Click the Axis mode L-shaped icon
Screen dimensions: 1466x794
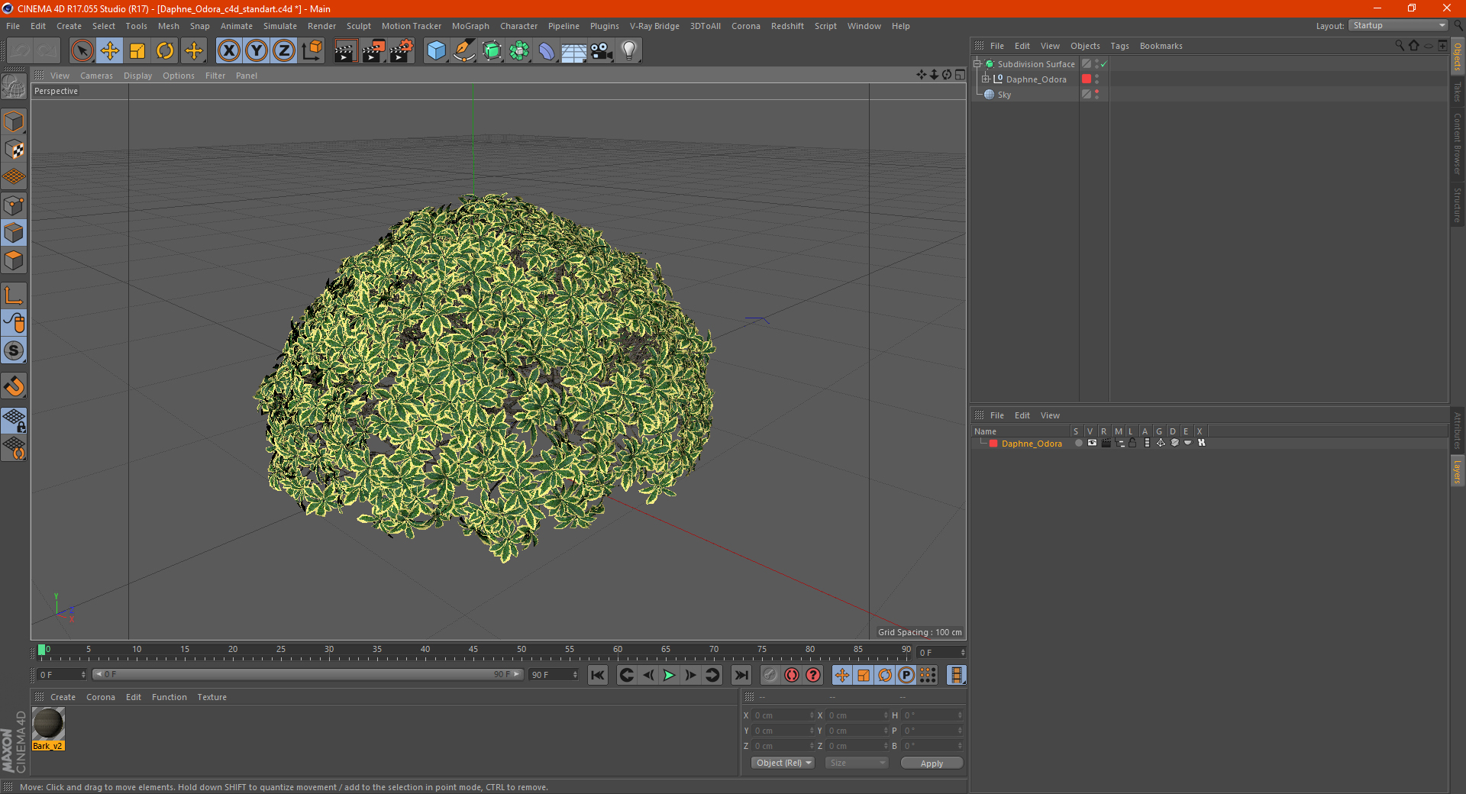[x=14, y=295]
